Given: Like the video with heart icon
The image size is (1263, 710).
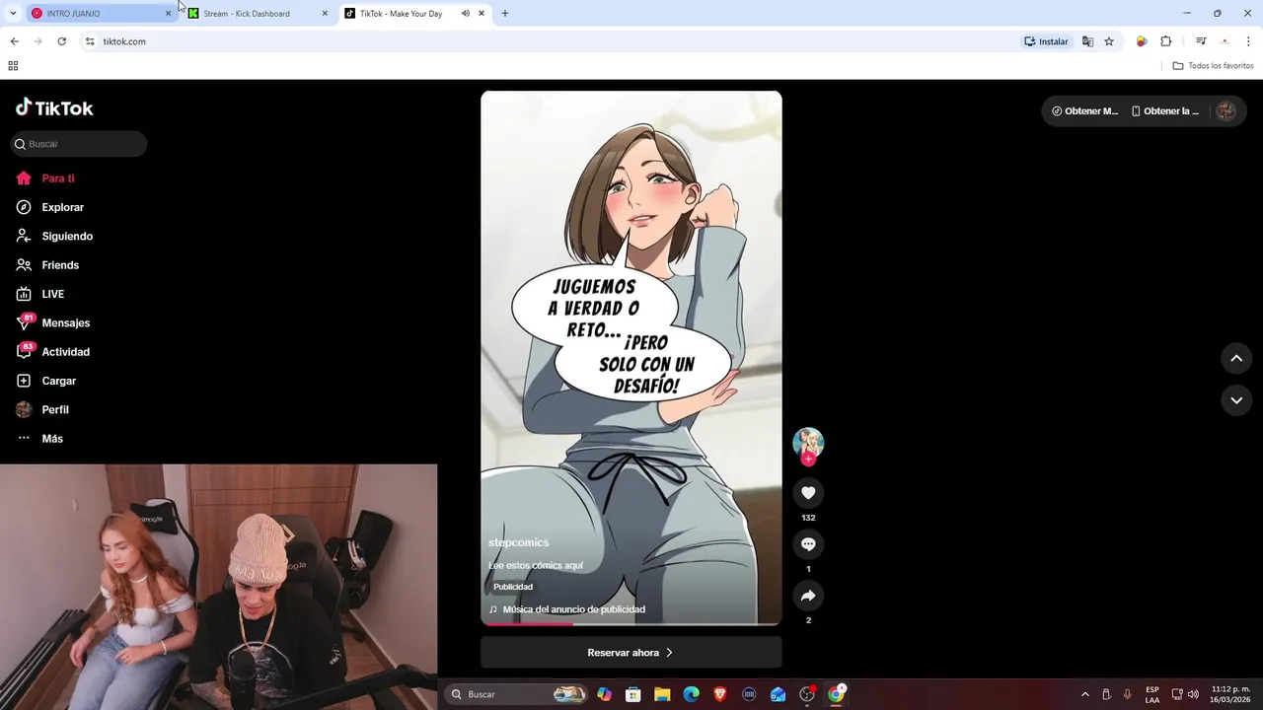Looking at the screenshot, I should click(x=808, y=493).
